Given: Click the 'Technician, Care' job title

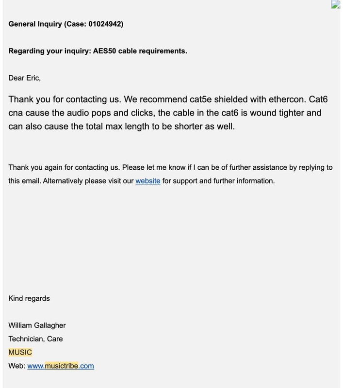Looking at the screenshot, I should 35,339.
